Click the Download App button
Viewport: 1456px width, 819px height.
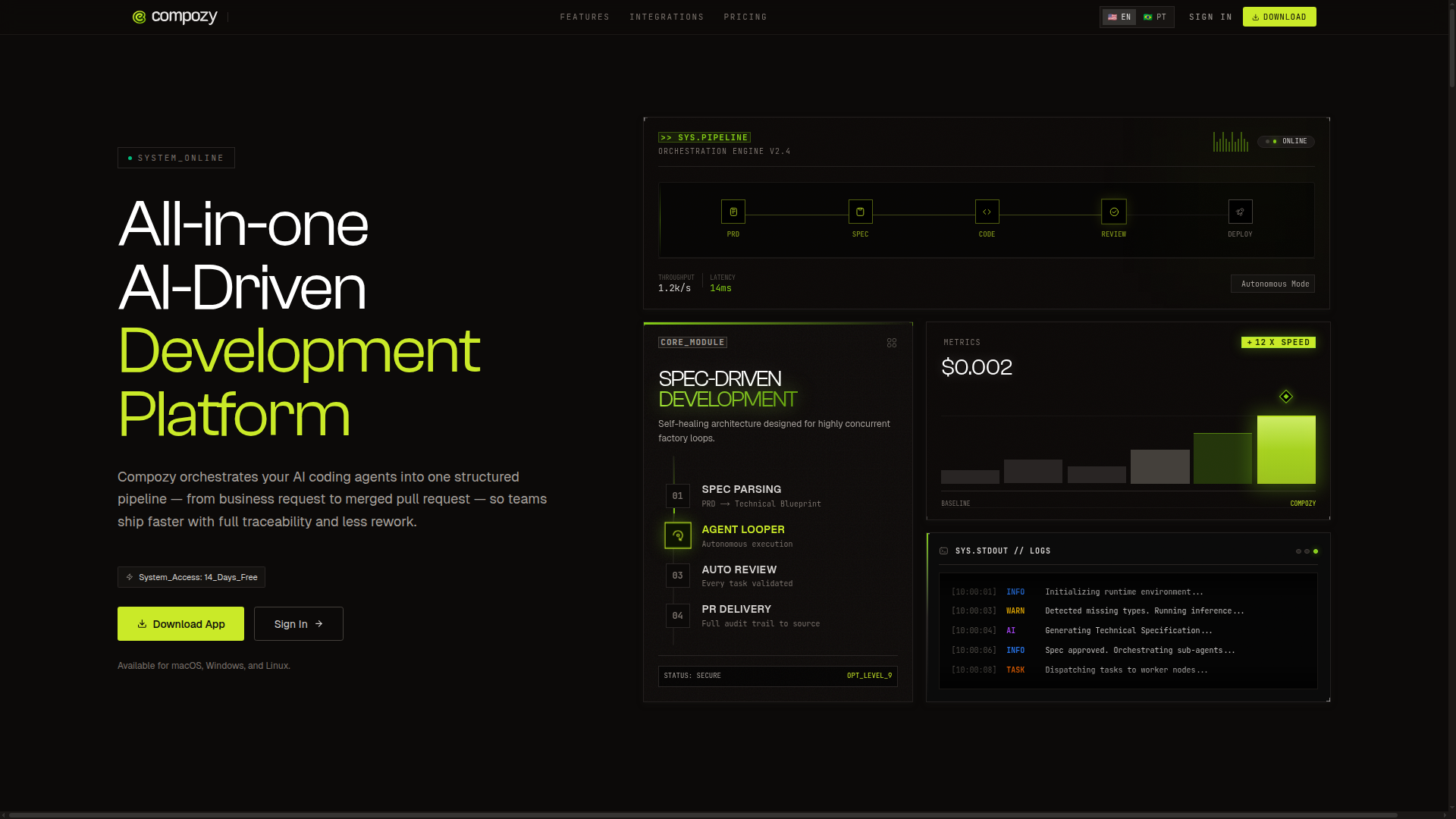click(180, 624)
